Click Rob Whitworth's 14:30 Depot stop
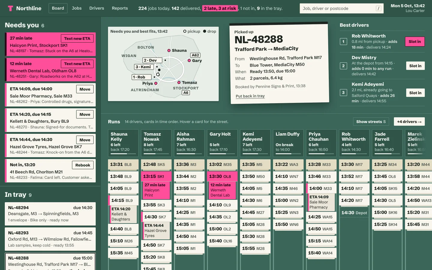432x270 pixels. (354, 213)
